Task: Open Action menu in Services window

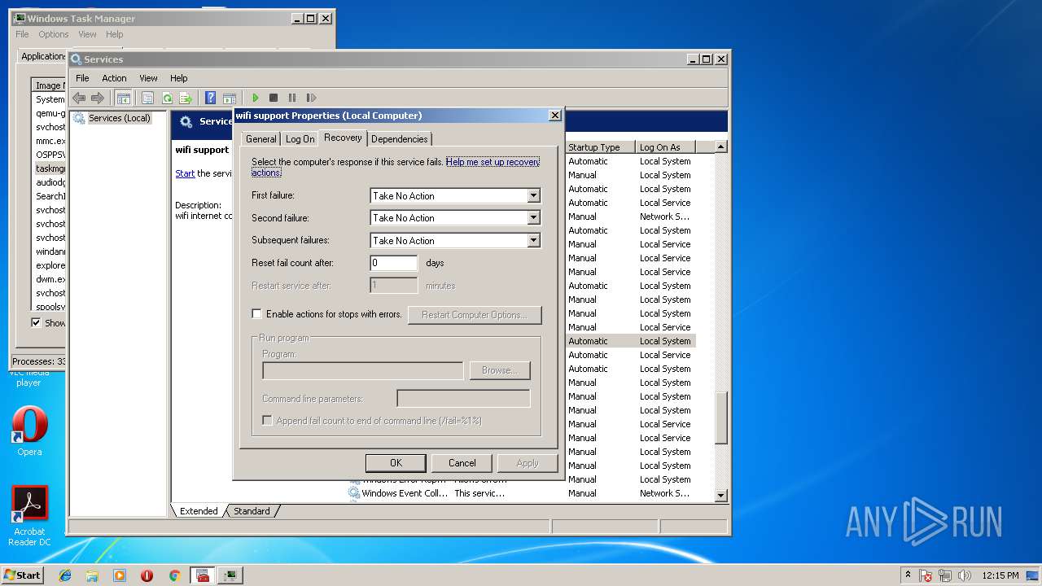Action: (x=114, y=78)
